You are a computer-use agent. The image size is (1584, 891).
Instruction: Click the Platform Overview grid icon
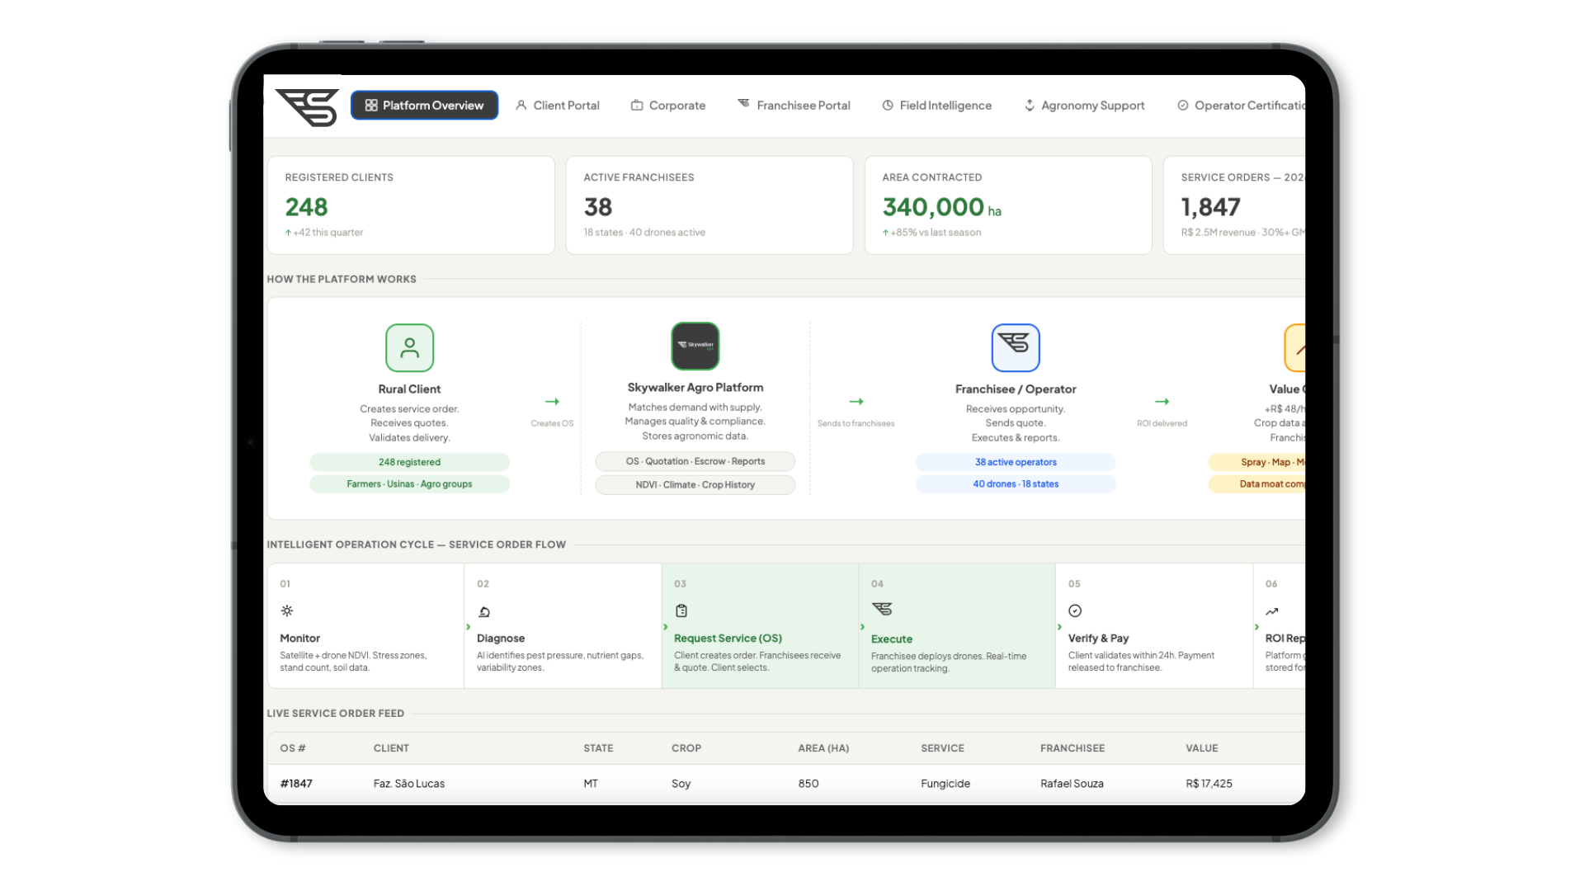(x=371, y=106)
